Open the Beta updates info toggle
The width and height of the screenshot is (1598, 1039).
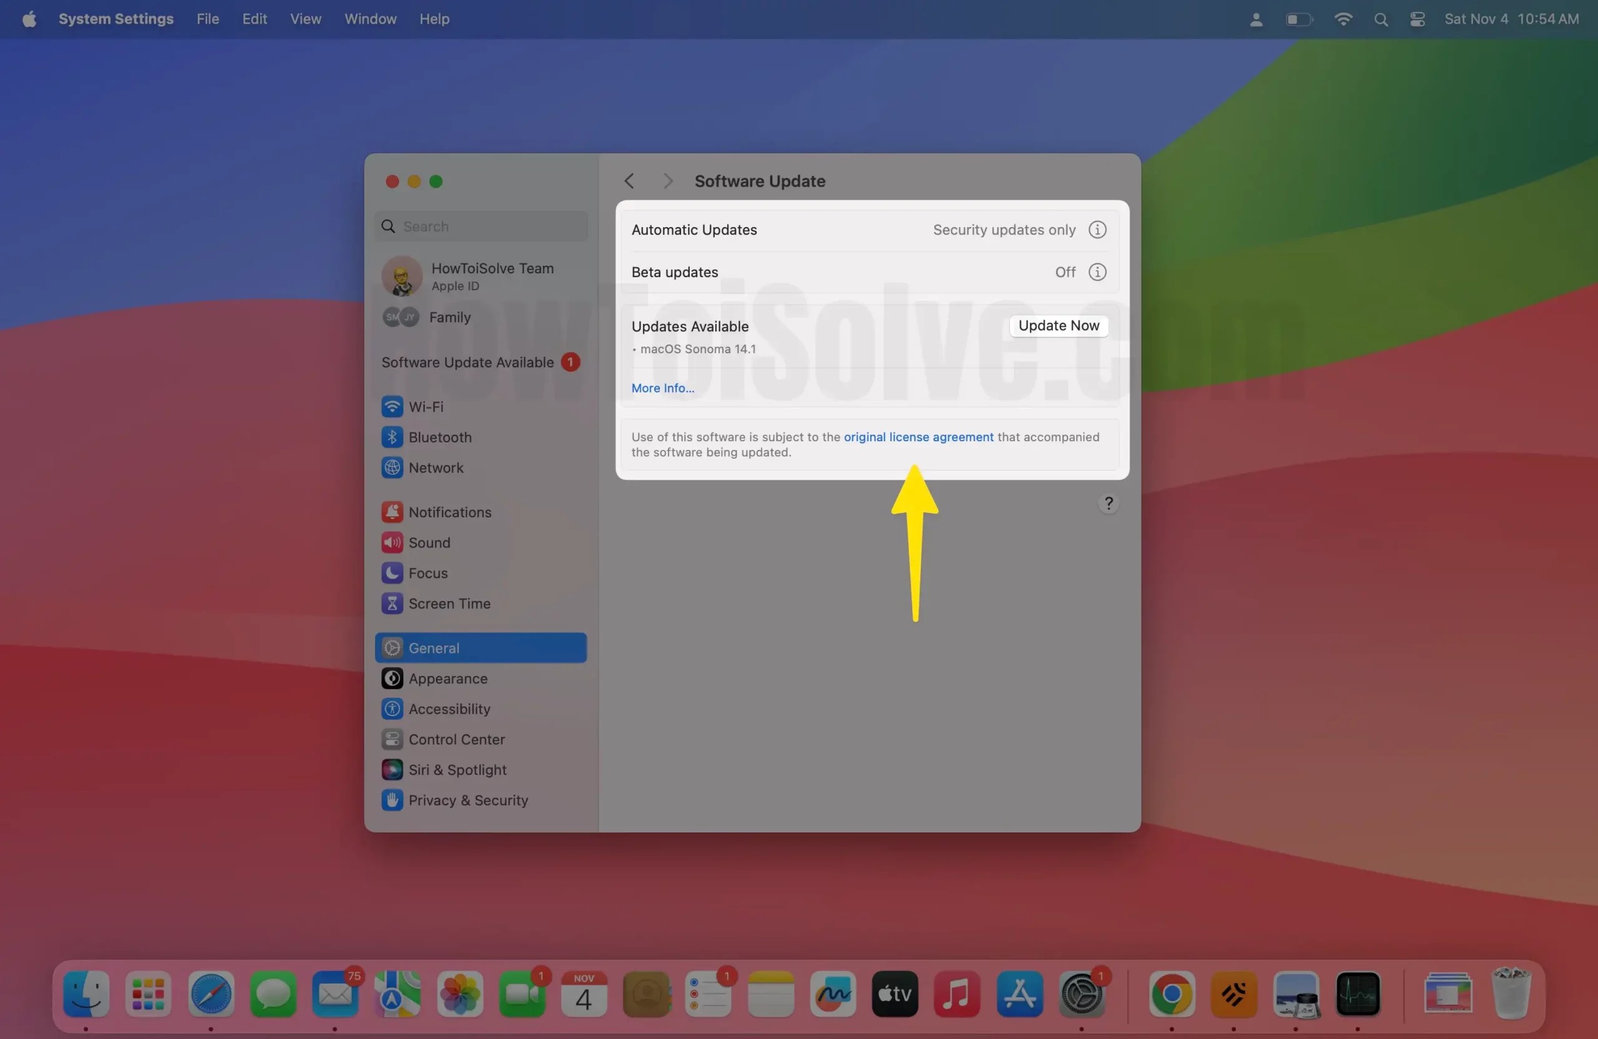click(x=1097, y=272)
